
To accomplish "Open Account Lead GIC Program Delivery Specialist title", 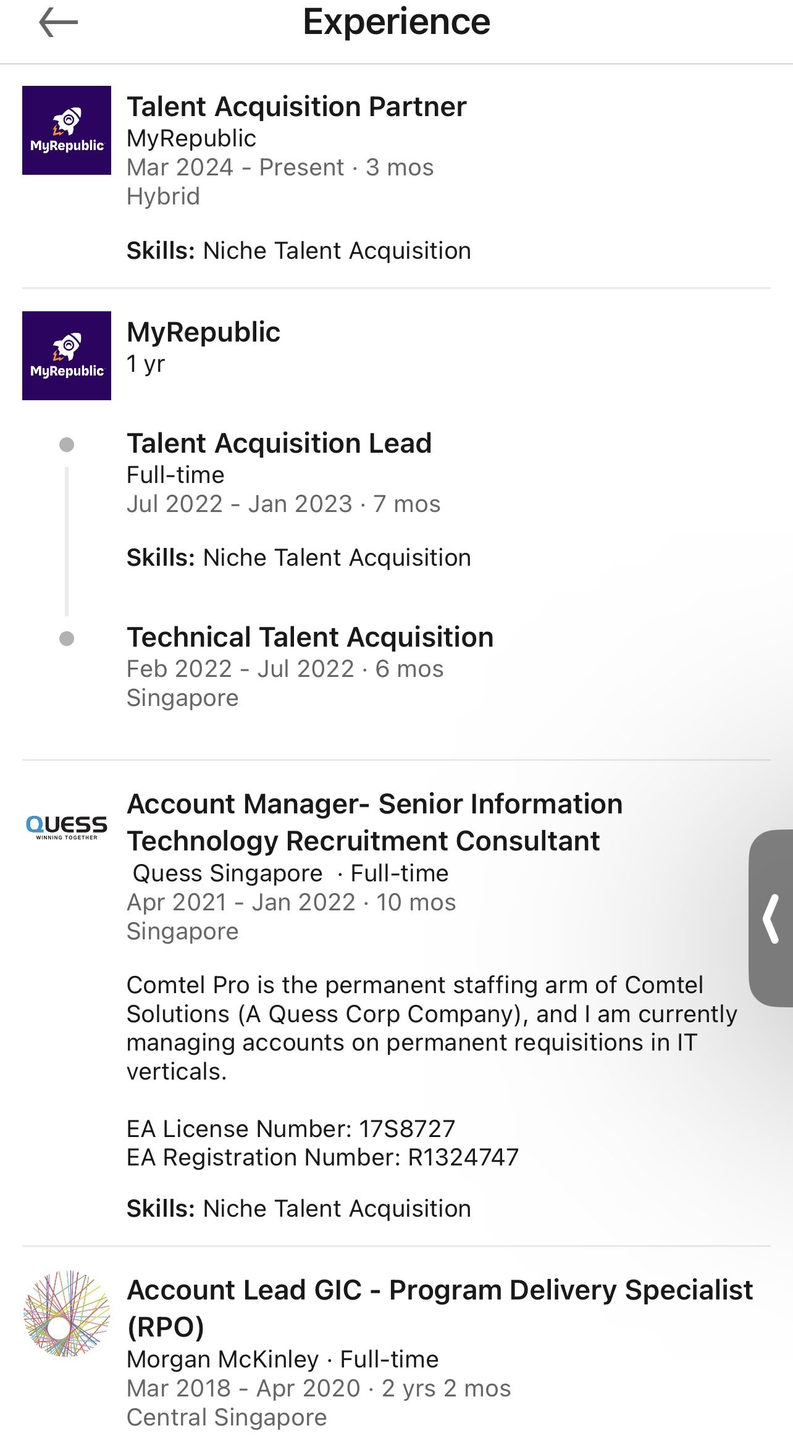I will [x=439, y=1308].
